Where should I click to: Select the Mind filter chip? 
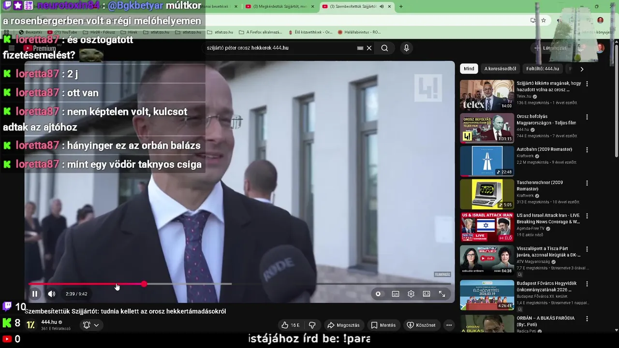(x=469, y=69)
